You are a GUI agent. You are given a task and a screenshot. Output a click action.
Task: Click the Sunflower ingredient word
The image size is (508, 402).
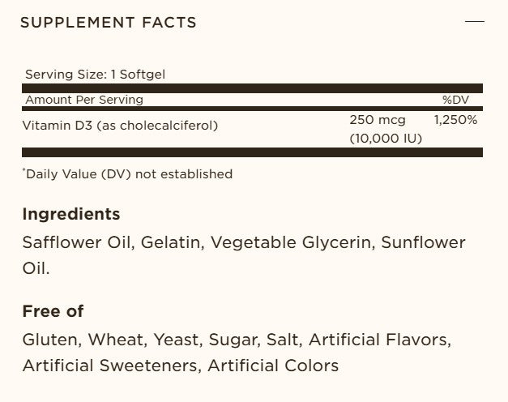423,243
